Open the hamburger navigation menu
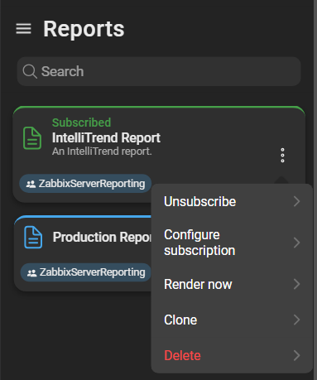 [x=23, y=29]
